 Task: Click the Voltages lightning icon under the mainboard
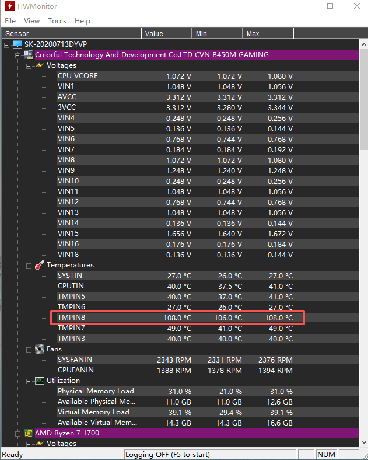tap(40, 65)
